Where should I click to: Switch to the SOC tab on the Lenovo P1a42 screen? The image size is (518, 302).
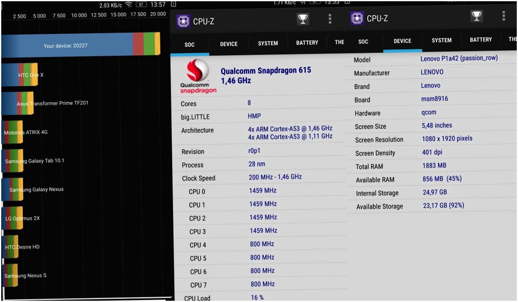(x=363, y=42)
